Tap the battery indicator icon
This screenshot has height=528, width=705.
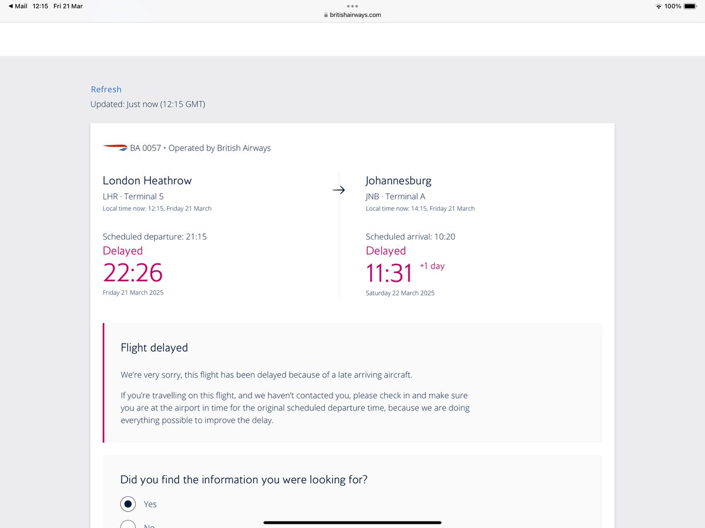click(690, 6)
